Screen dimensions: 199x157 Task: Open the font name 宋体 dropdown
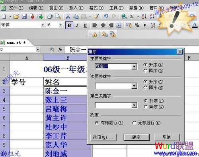(43, 25)
